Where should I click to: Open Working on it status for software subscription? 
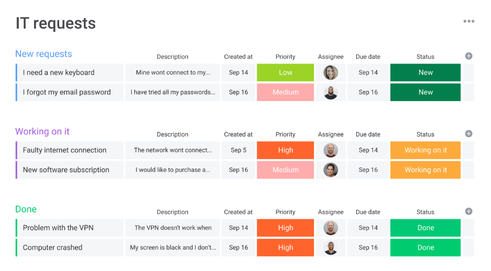tap(425, 170)
